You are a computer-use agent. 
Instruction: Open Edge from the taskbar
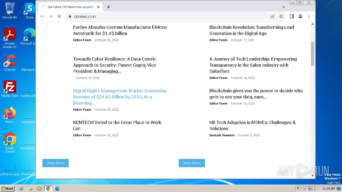tap(57, 189)
